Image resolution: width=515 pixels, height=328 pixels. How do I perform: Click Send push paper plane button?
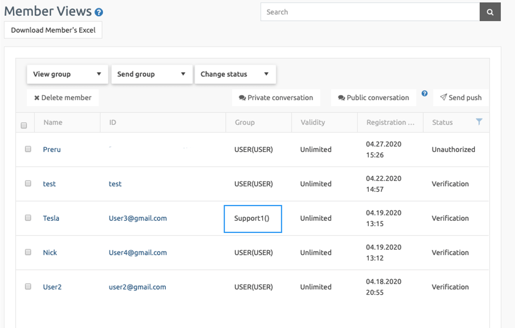[x=461, y=98]
